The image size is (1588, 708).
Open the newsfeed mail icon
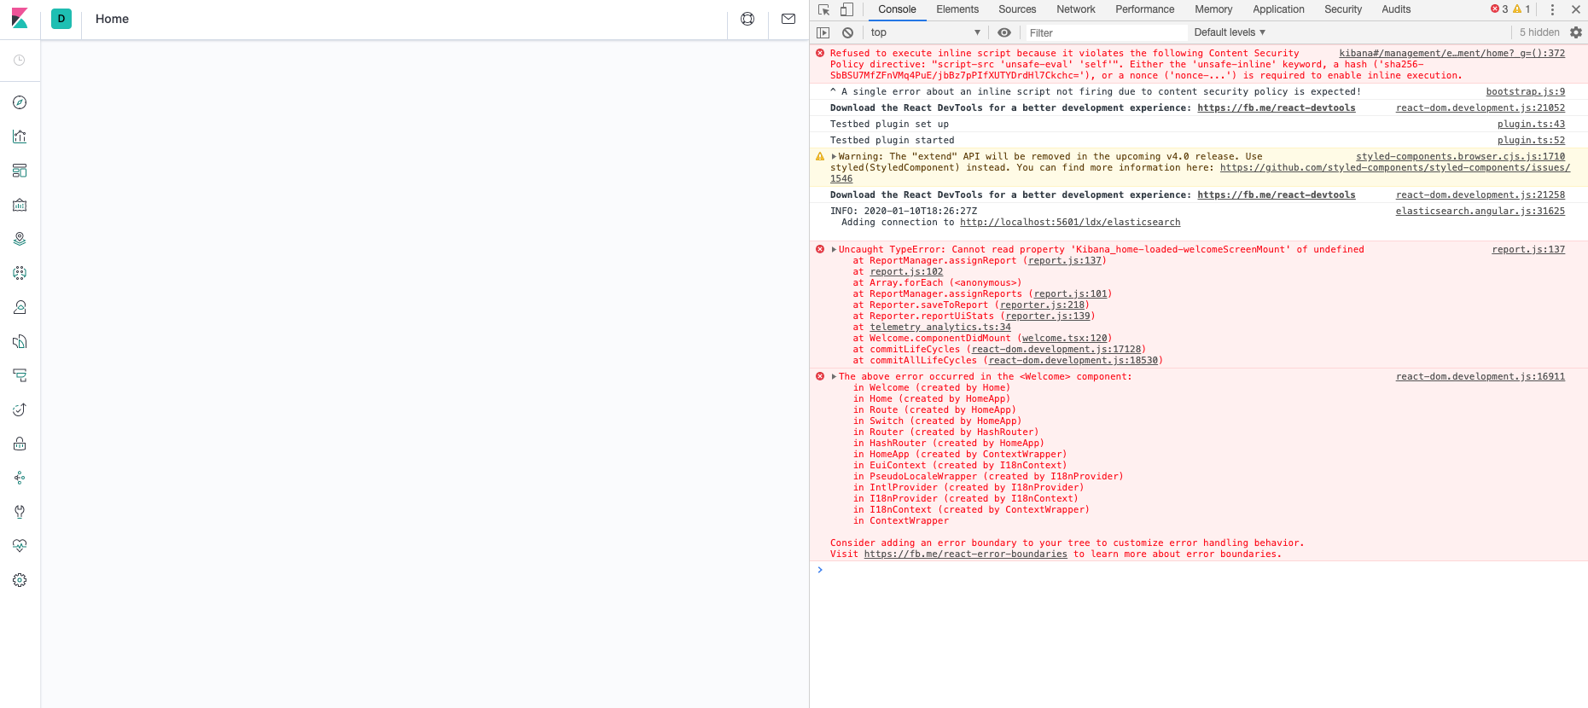pyautogui.click(x=788, y=19)
